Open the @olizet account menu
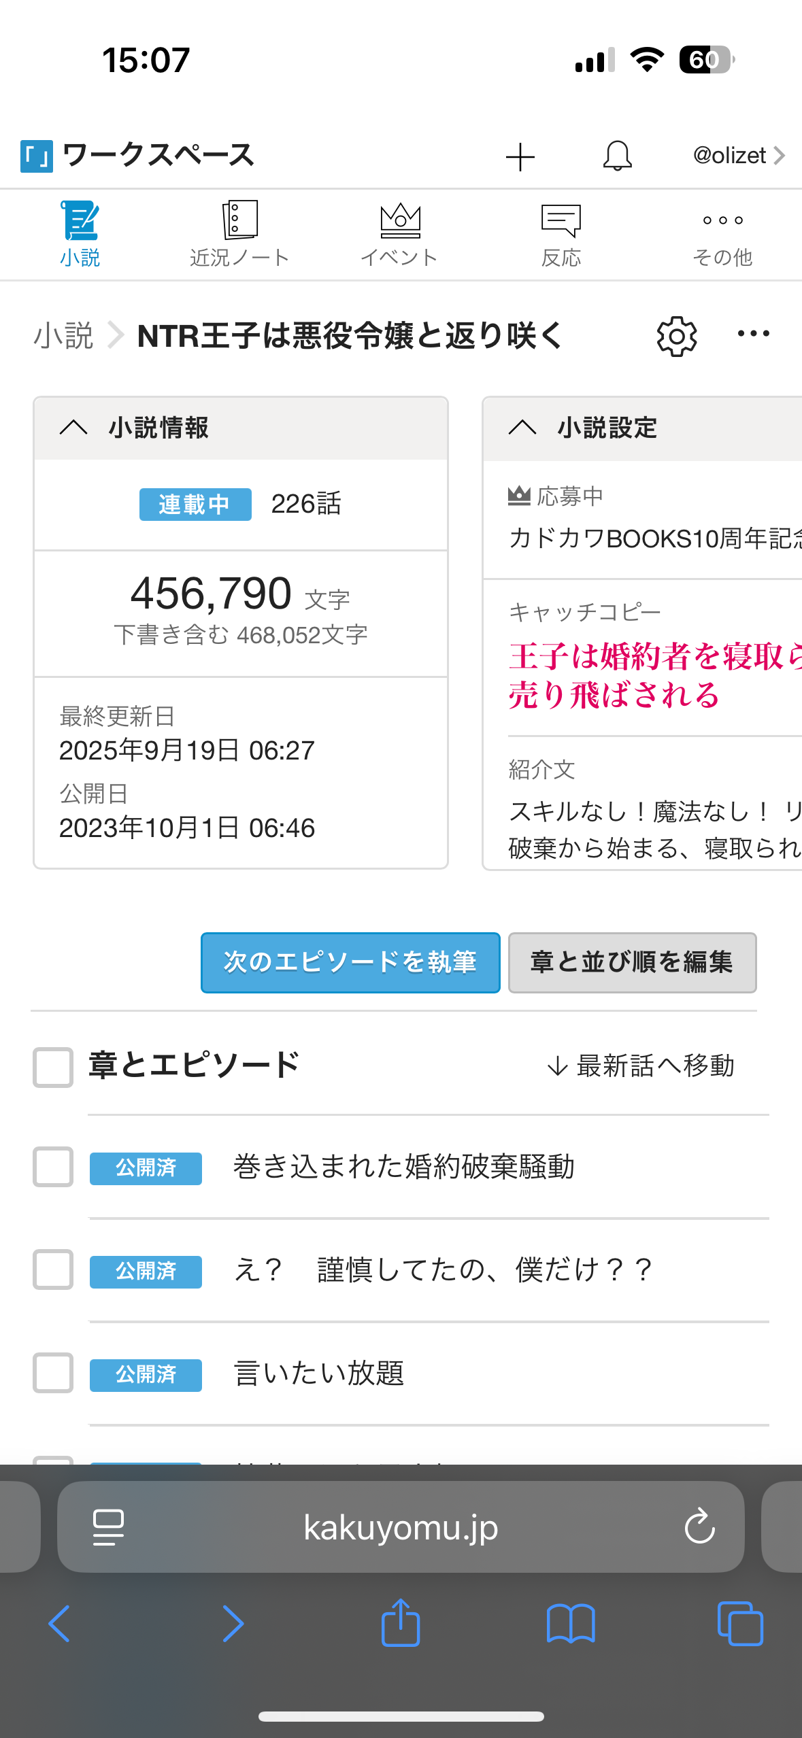The width and height of the screenshot is (802, 1738). click(738, 156)
